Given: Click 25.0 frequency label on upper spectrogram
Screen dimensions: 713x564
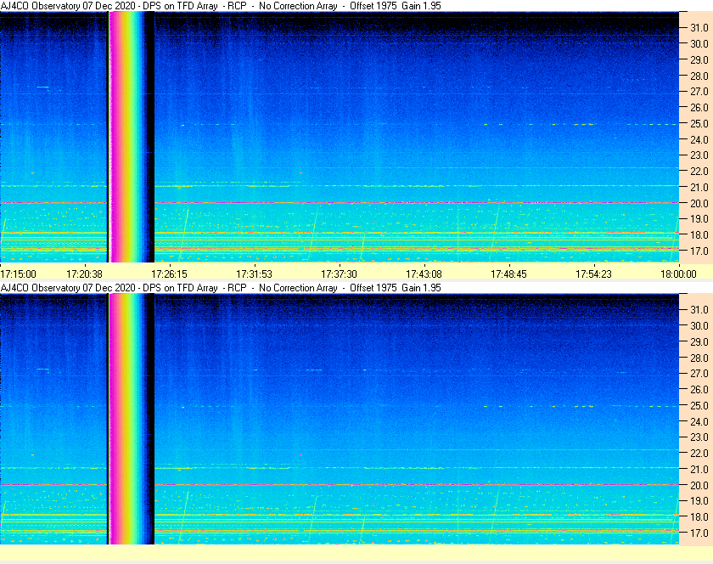Looking at the screenshot, I should [699, 123].
